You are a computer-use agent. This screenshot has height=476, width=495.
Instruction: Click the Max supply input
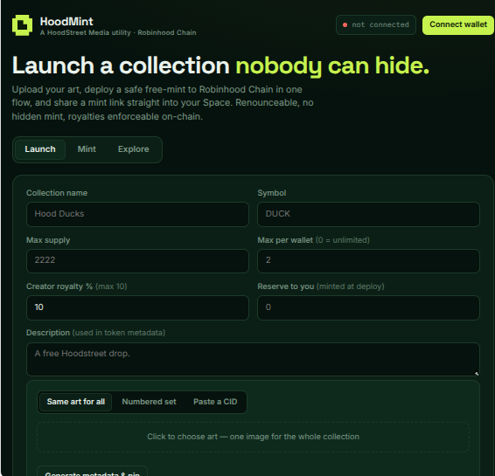coord(137,260)
